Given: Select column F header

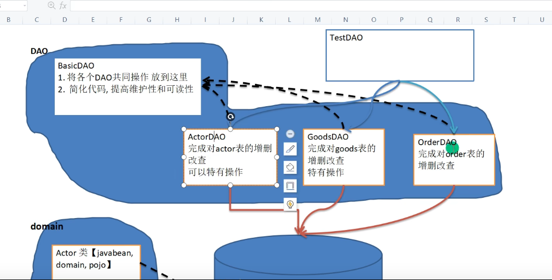Looking at the screenshot, I should tap(121, 20).
